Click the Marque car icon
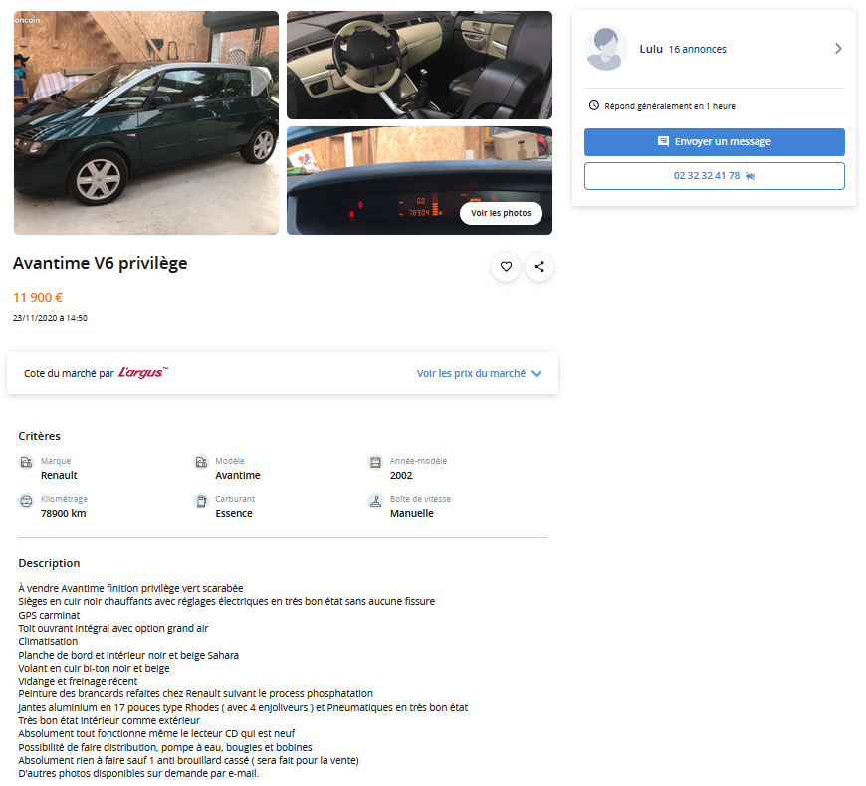The height and width of the screenshot is (786, 866). click(x=27, y=462)
